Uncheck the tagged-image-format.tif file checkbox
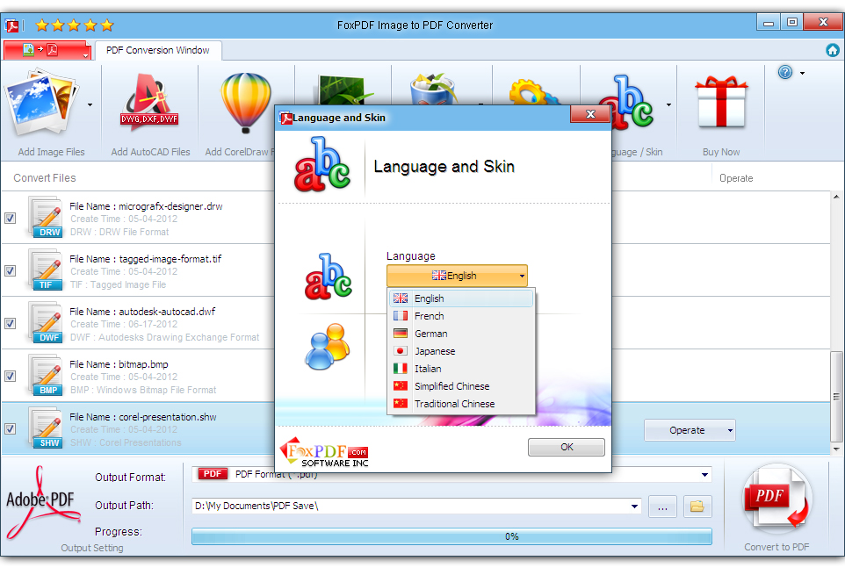Image resolution: width=845 pixels, height=575 pixels. 11,270
